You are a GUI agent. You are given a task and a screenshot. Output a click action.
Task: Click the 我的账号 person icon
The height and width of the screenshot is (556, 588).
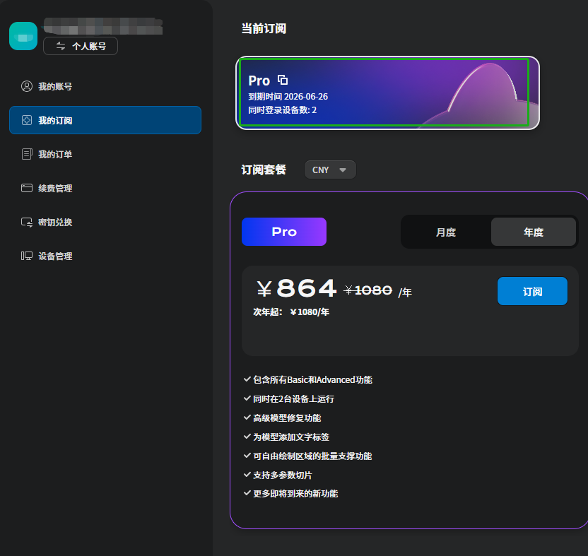[x=27, y=86]
